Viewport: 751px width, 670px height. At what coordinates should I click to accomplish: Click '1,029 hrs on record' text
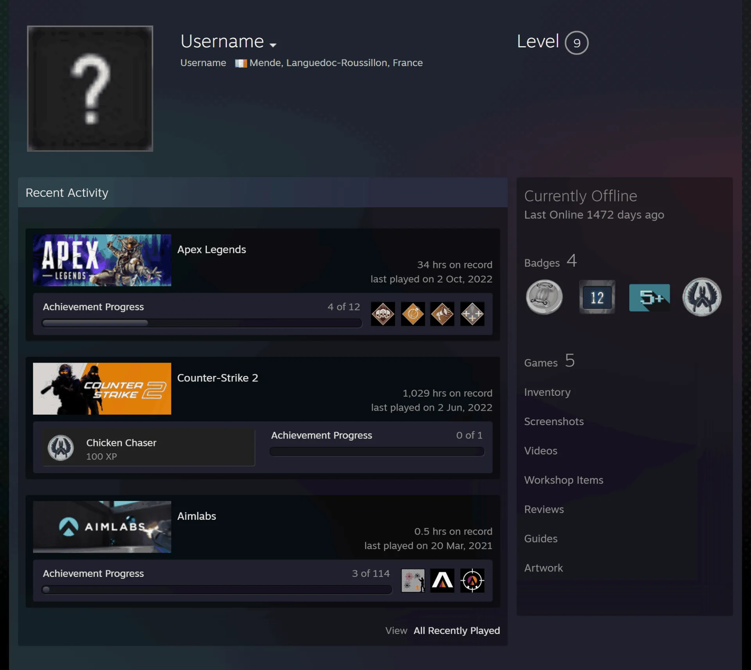tap(447, 393)
